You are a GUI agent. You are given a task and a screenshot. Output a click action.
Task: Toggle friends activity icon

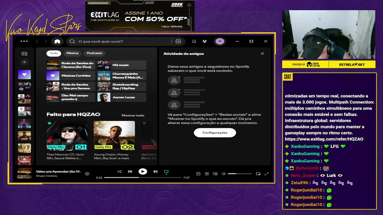pyautogui.click(x=205, y=41)
